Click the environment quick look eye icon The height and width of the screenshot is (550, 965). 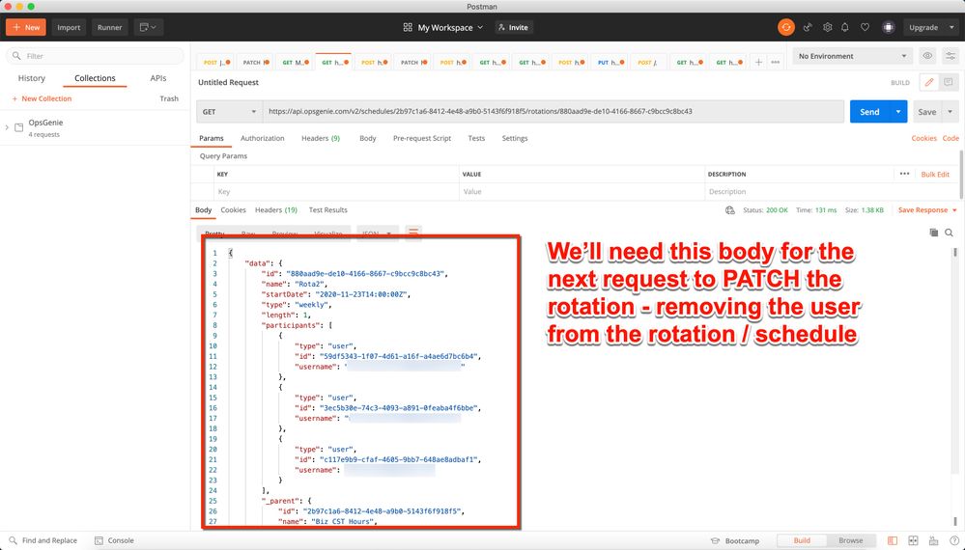pos(927,56)
